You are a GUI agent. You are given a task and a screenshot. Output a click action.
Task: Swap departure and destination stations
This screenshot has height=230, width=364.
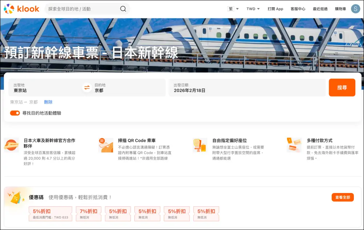tap(87, 88)
